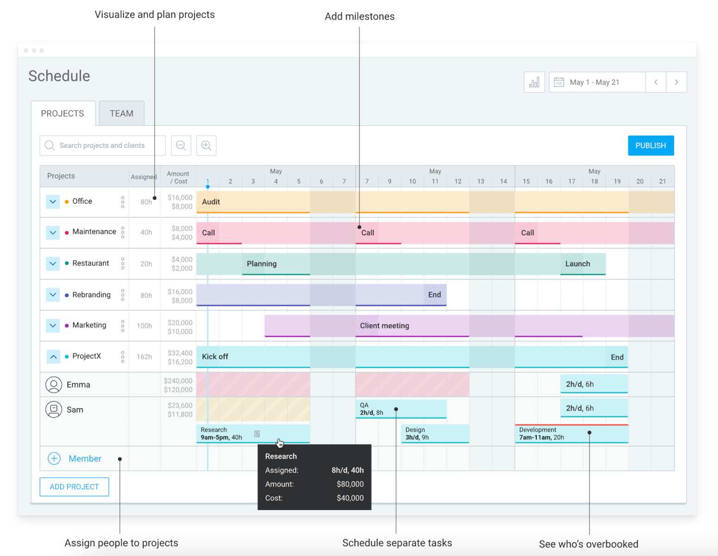
Task: Go to previous date range arrow
Action: tap(656, 82)
